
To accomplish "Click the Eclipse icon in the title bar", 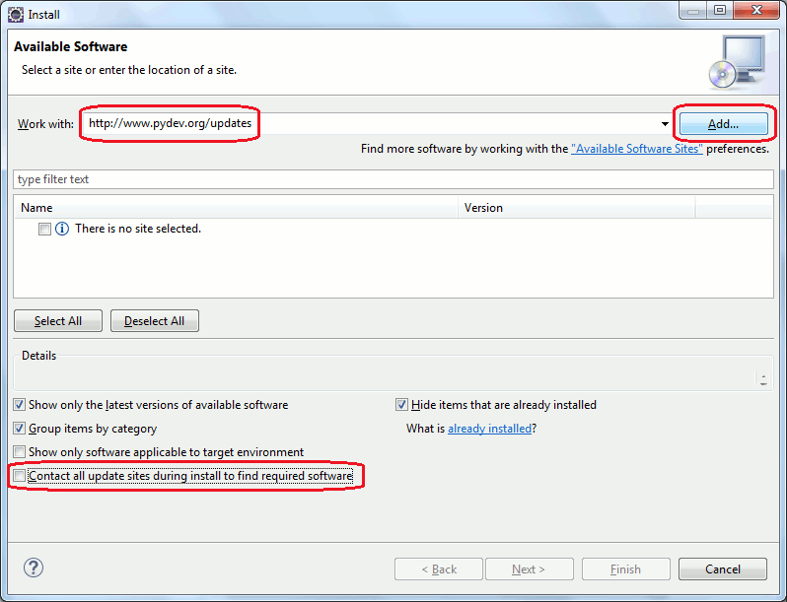I will 16,15.
